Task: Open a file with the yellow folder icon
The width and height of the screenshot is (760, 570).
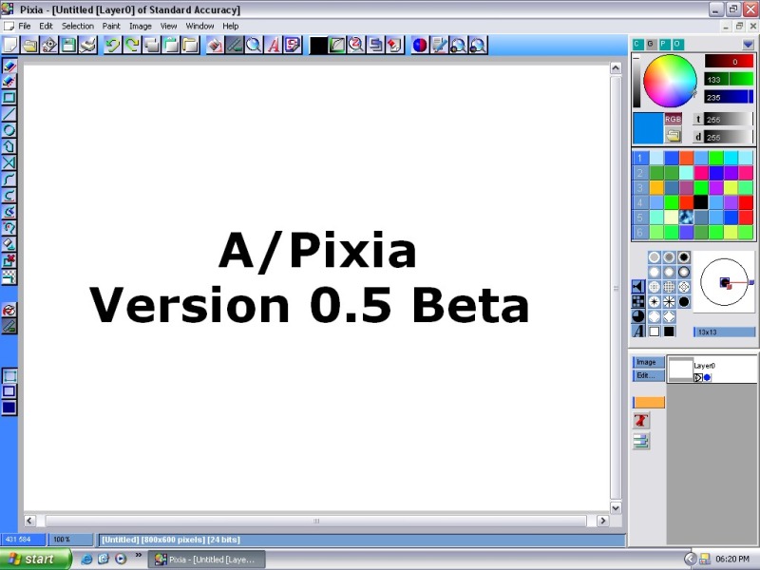Action: click(x=29, y=45)
